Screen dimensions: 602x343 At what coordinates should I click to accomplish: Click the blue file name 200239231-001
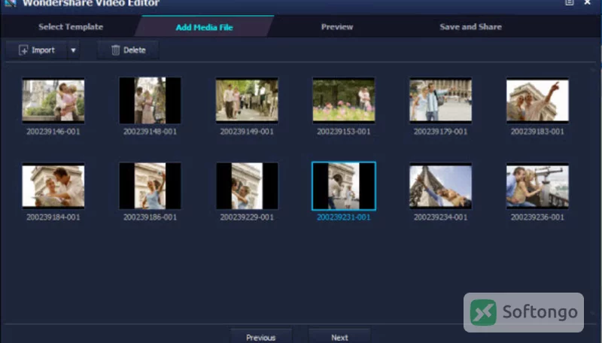344,217
